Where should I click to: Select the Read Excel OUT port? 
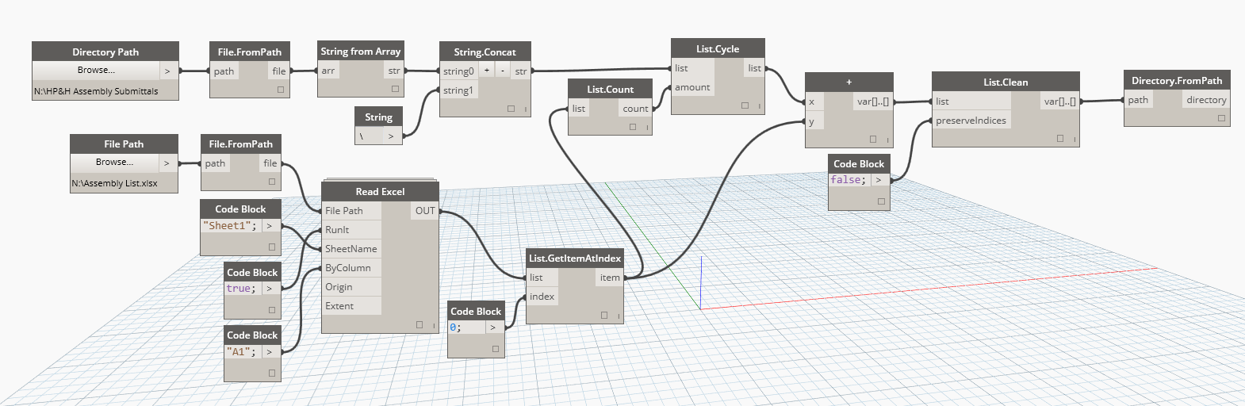click(425, 211)
